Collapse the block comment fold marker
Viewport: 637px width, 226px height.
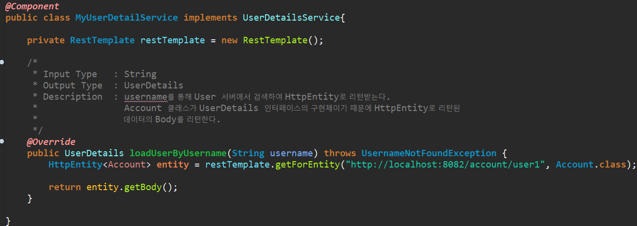(x=2, y=62)
